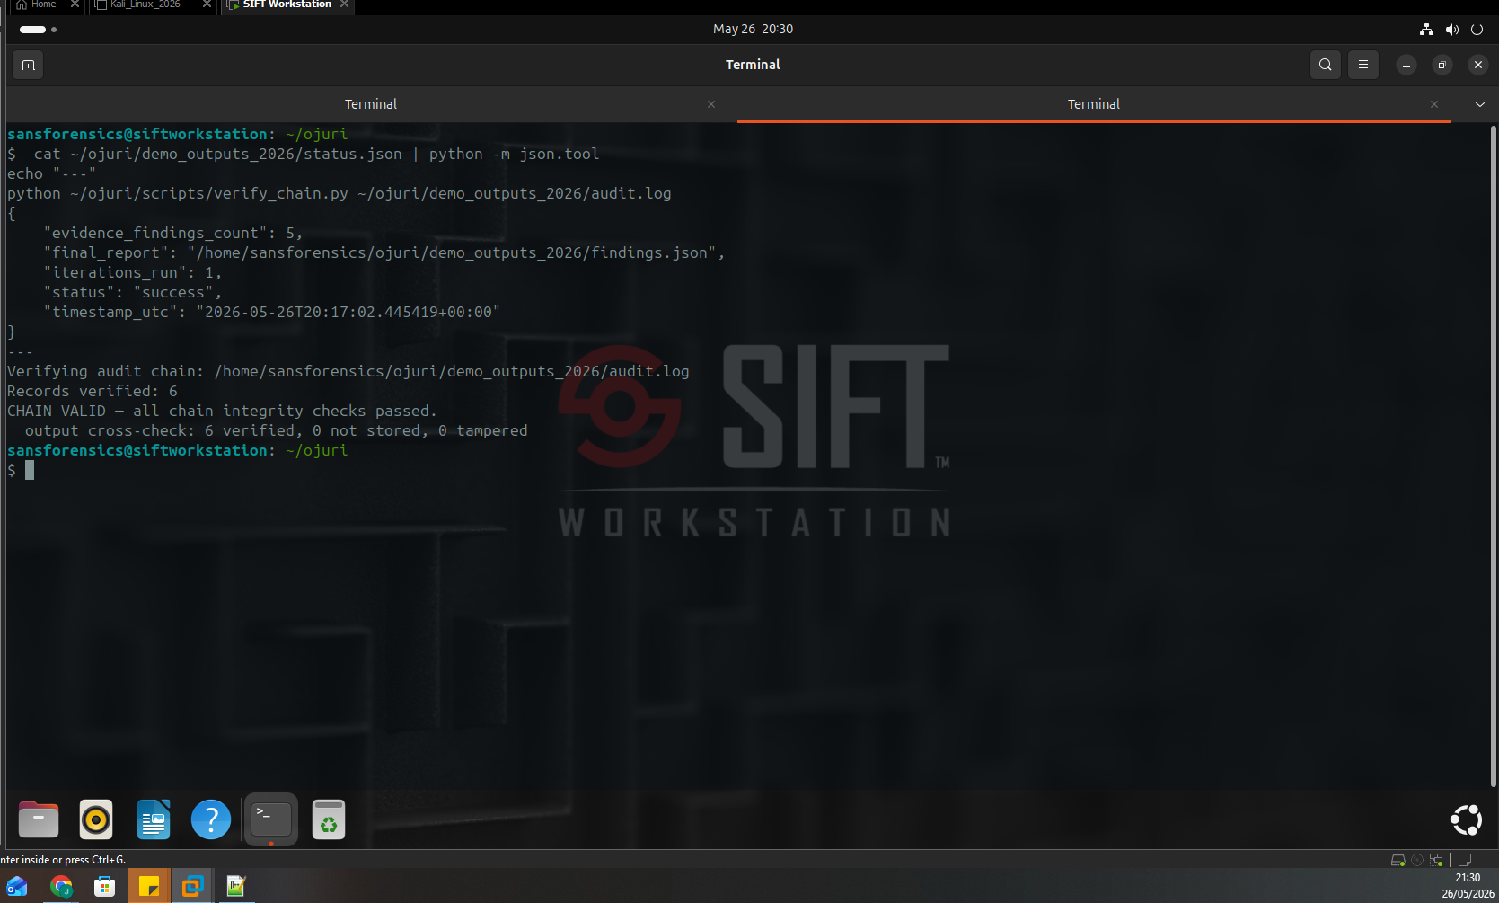This screenshot has height=903, width=1499.
Task: Click the network status icon in top bar
Action: click(x=1426, y=30)
